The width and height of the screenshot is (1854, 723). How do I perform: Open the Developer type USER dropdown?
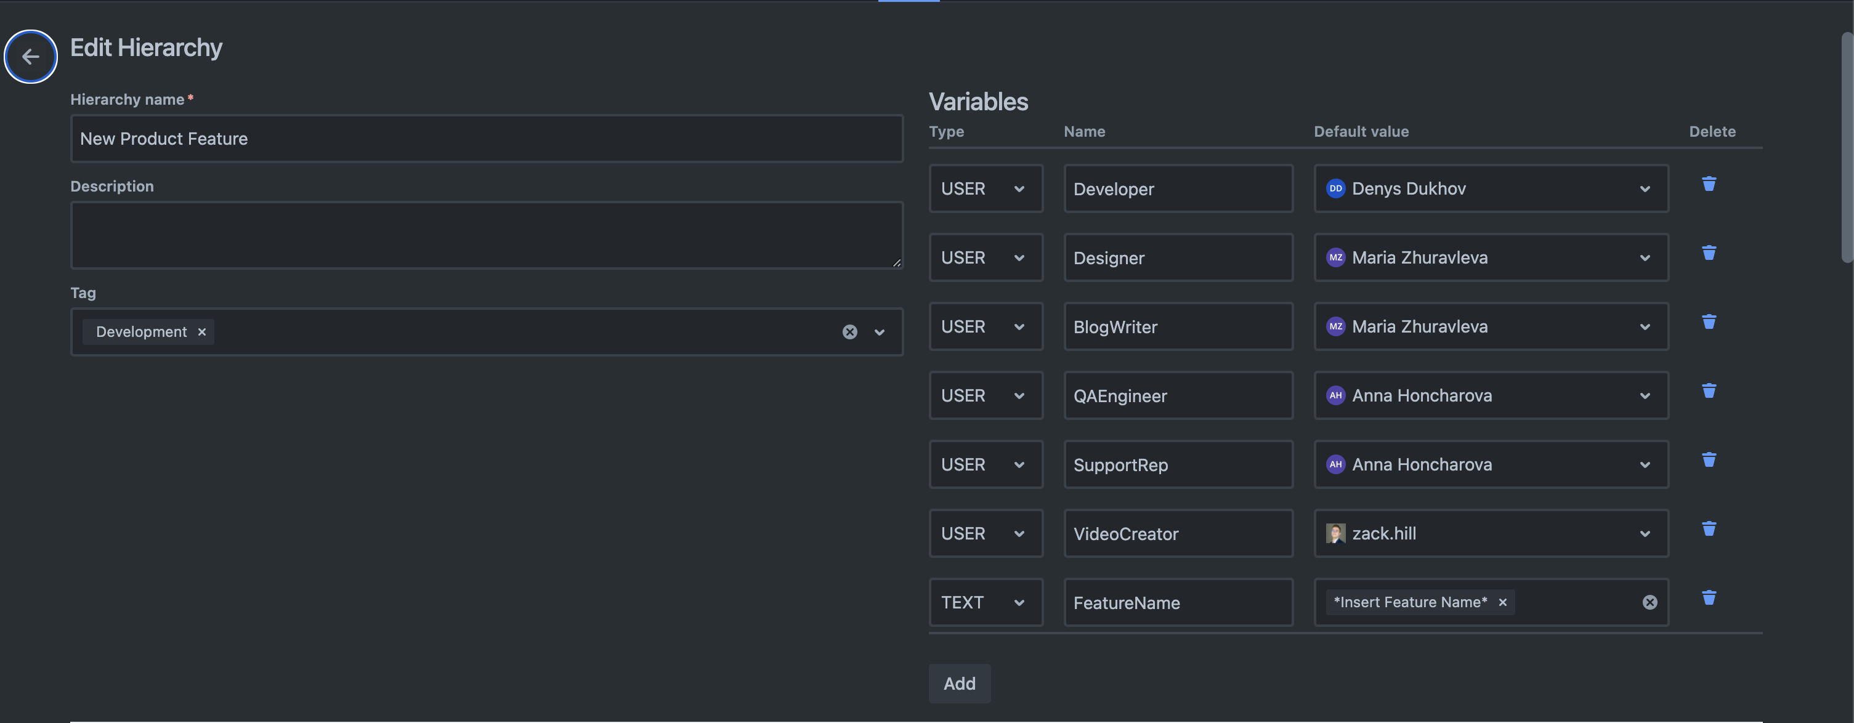(x=984, y=188)
